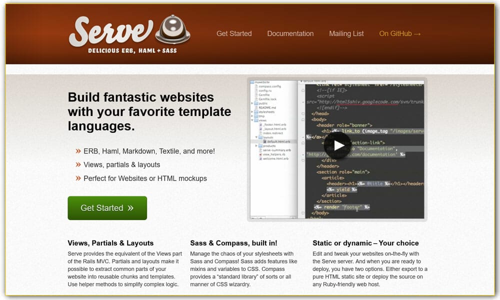Click the green Get Started button

pyautogui.click(x=107, y=208)
